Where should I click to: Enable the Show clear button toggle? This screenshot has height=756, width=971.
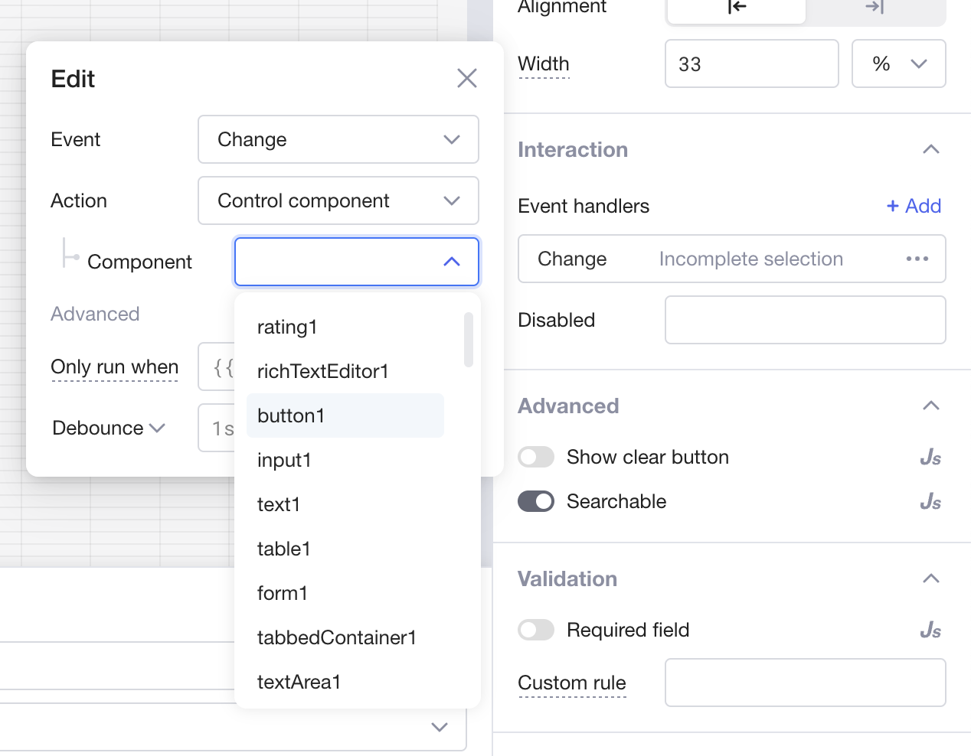(536, 457)
